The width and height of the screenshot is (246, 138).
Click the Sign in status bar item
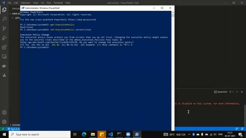click(14, 129)
